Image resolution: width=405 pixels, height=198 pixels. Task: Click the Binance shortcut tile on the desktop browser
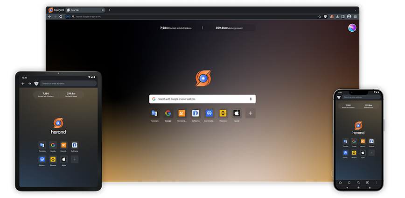(x=223, y=113)
